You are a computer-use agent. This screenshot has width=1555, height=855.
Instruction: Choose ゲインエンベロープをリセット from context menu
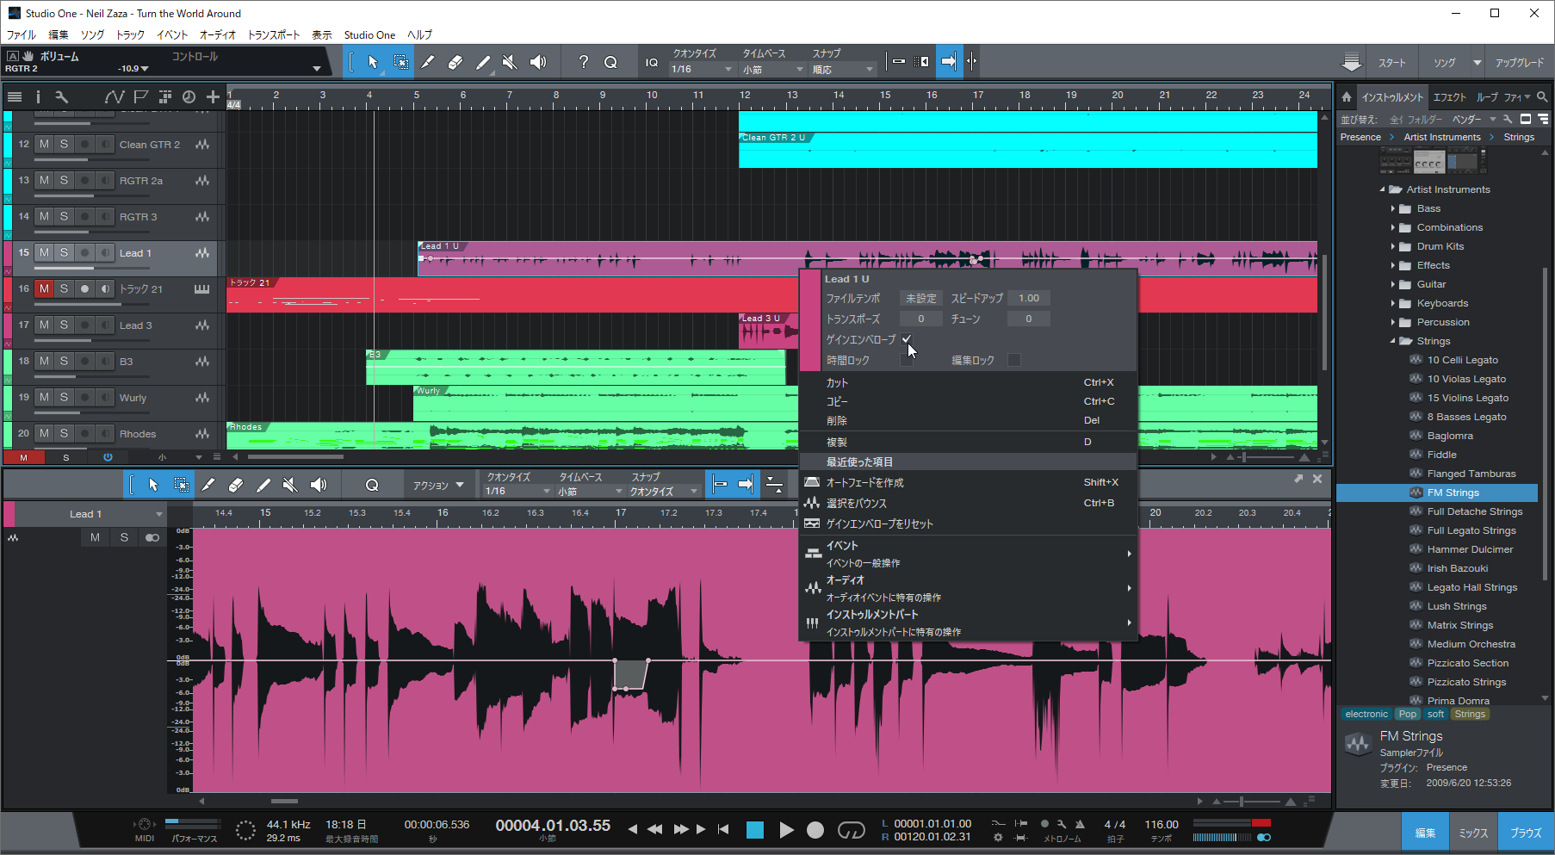(x=879, y=524)
